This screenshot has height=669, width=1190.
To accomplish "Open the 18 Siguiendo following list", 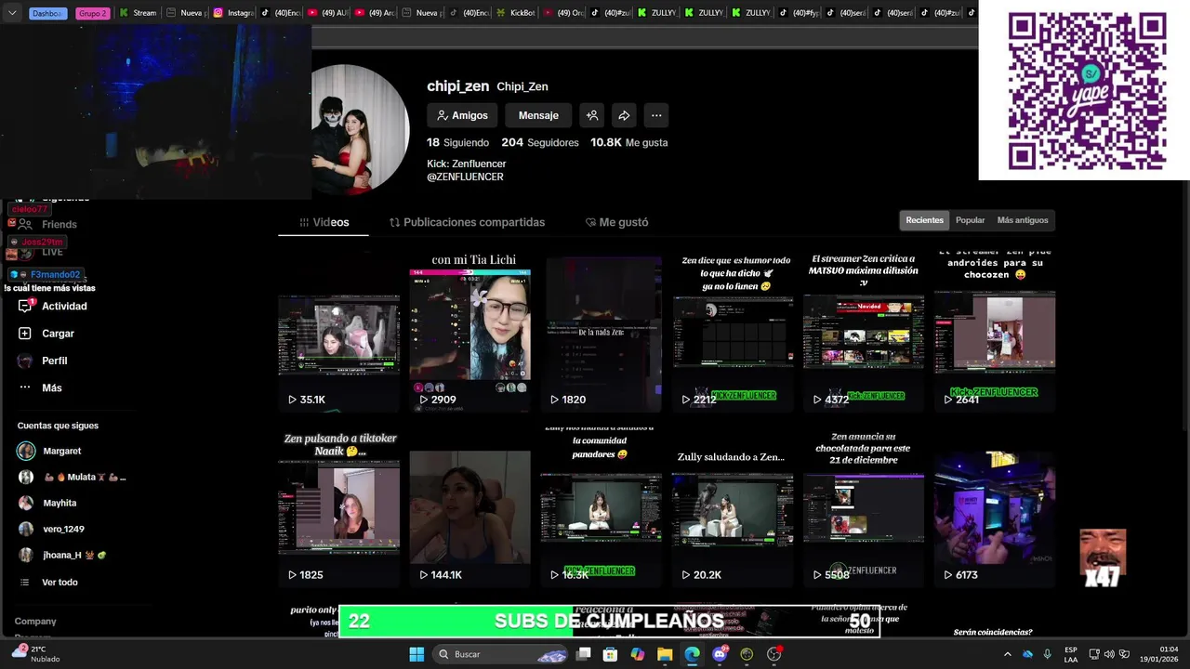I will pyautogui.click(x=457, y=142).
